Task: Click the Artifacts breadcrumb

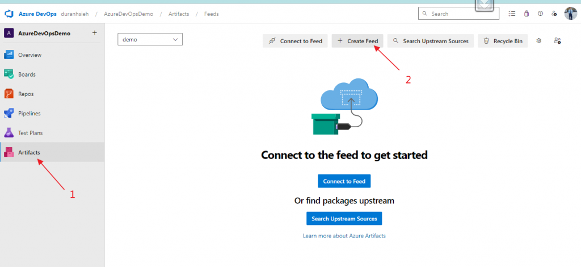Action: [x=179, y=14]
